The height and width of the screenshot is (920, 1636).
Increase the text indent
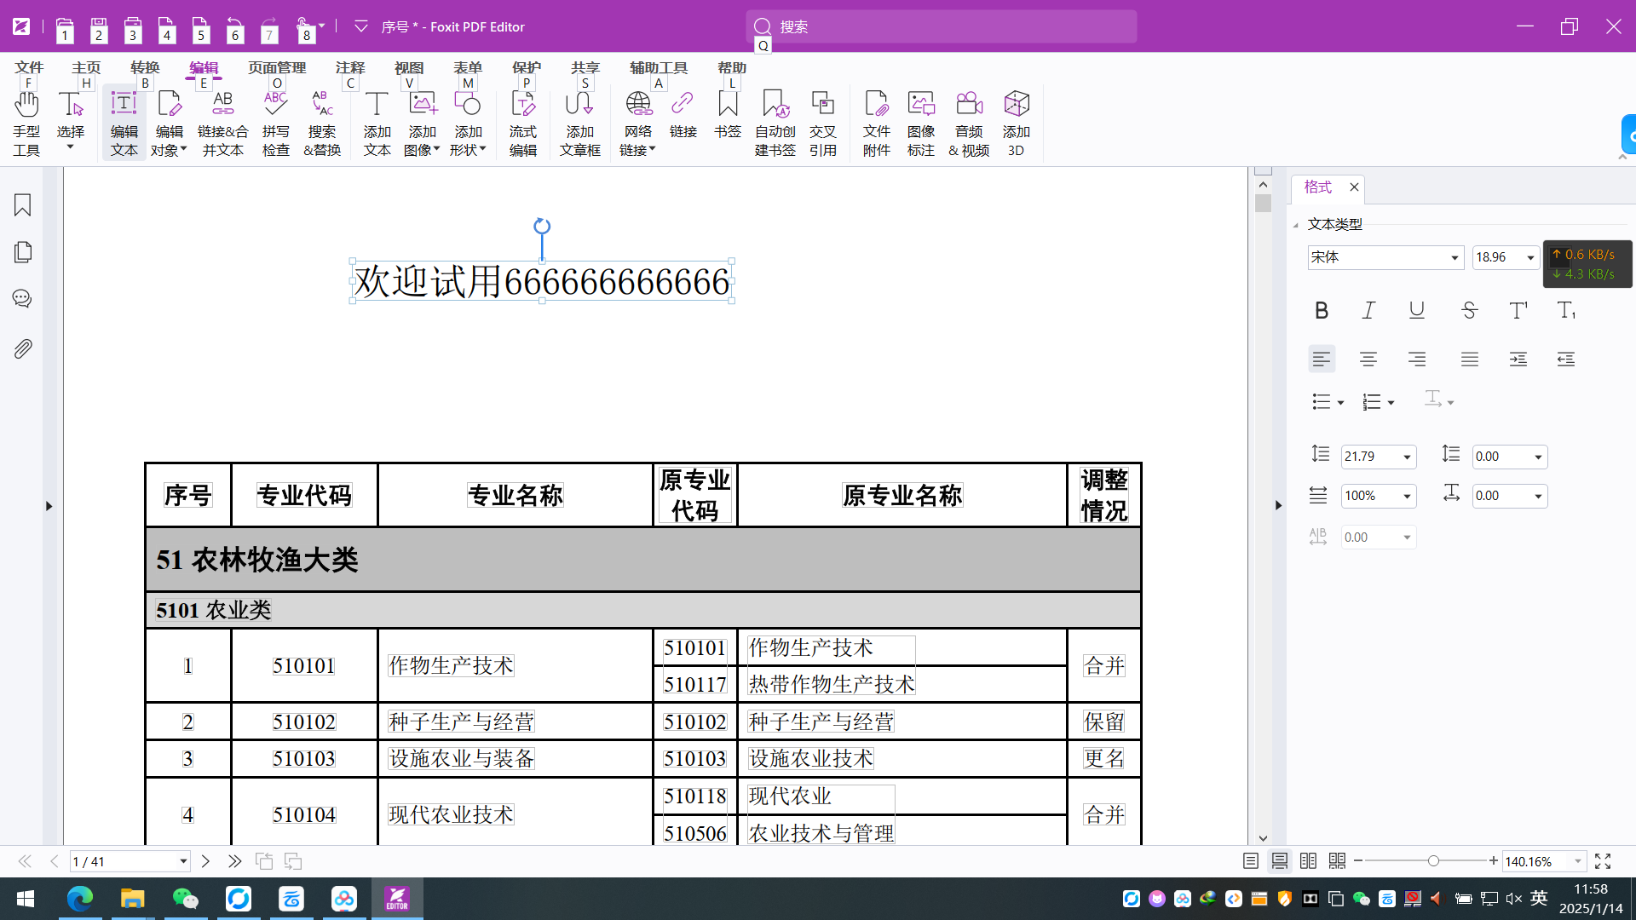pyautogui.click(x=1518, y=359)
